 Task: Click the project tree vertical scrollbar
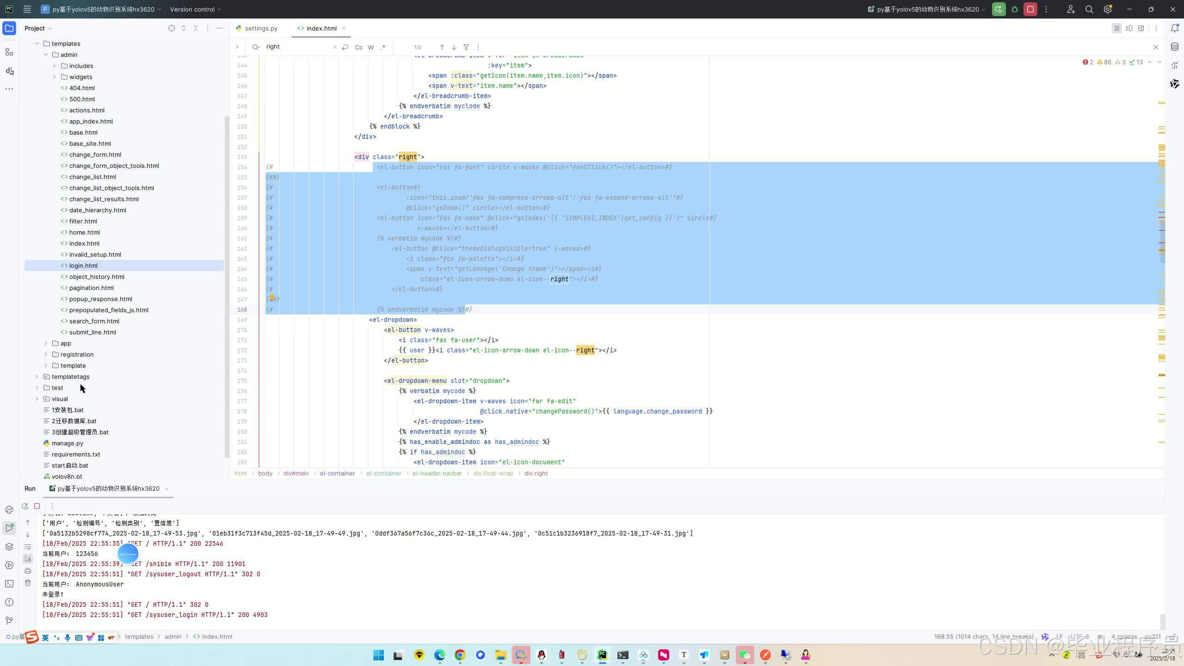pyautogui.click(x=227, y=287)
